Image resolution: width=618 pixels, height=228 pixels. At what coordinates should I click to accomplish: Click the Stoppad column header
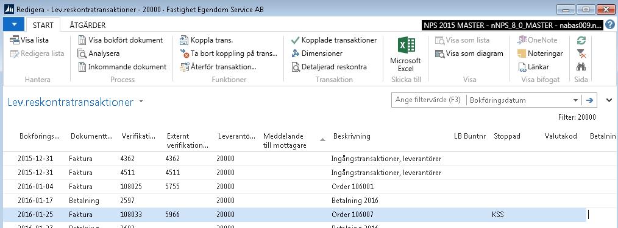tap(507, 136)
